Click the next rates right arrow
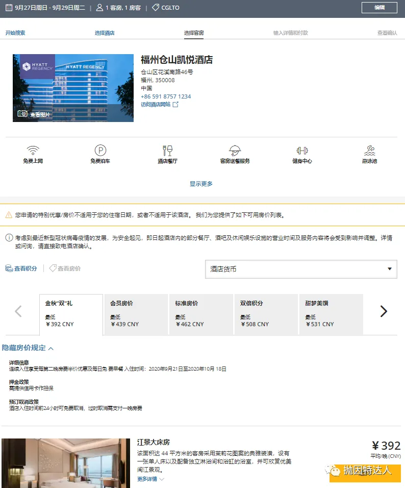The width and height of the screenshot is (405, 488). (384, 311)
